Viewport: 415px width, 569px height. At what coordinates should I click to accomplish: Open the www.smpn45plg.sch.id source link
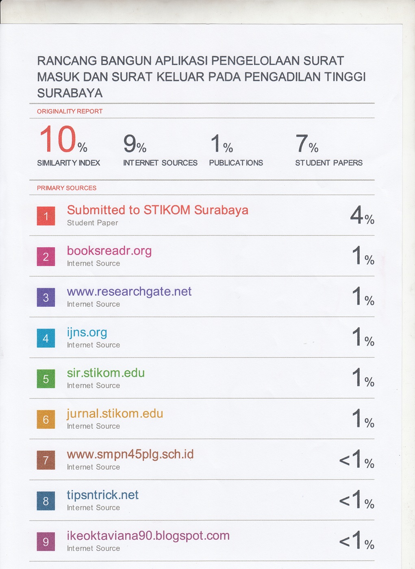(x=130, y=454)
